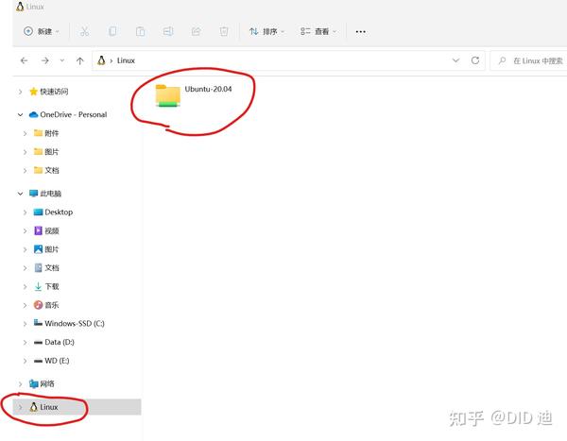Image resolution: width=567 pixels, height=441 pixels.
Task: Expand the OneDrive 附件 folder
Action: pos(25,133)
